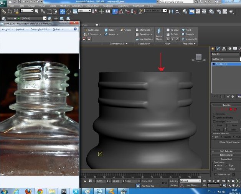
Task: Select Polygon sub-object level red icon
Action: coord(231,109)
